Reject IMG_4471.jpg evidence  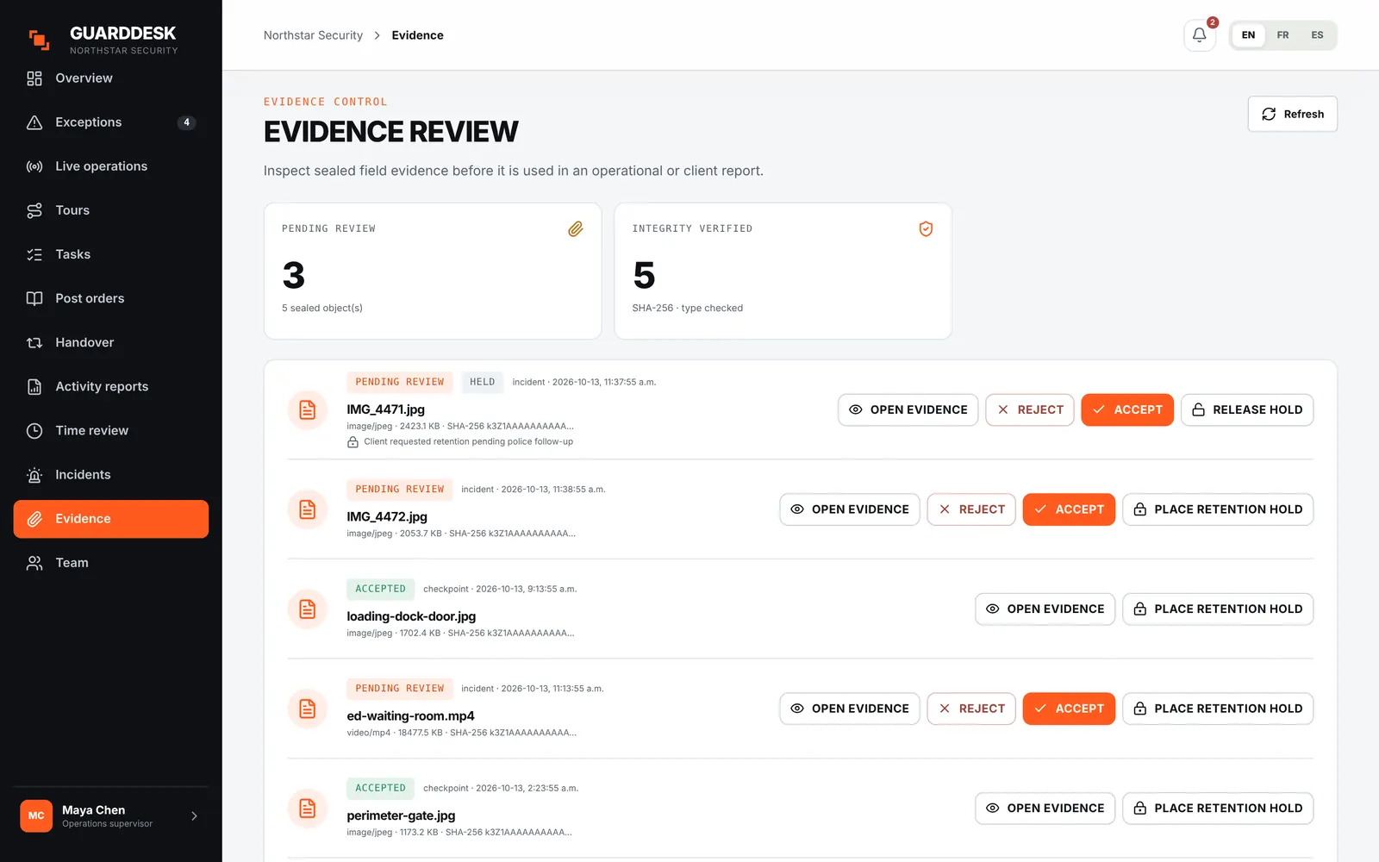coord(1030,410)
